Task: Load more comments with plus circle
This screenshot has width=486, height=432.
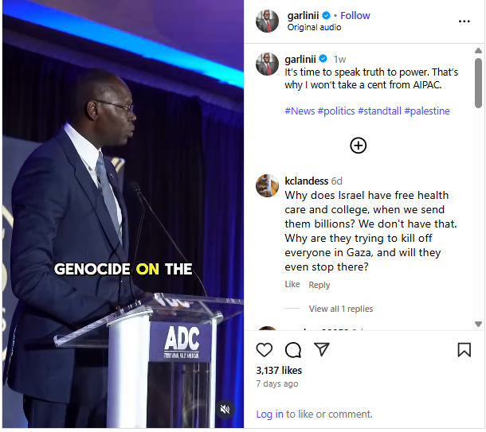Action: coord(358,146)
